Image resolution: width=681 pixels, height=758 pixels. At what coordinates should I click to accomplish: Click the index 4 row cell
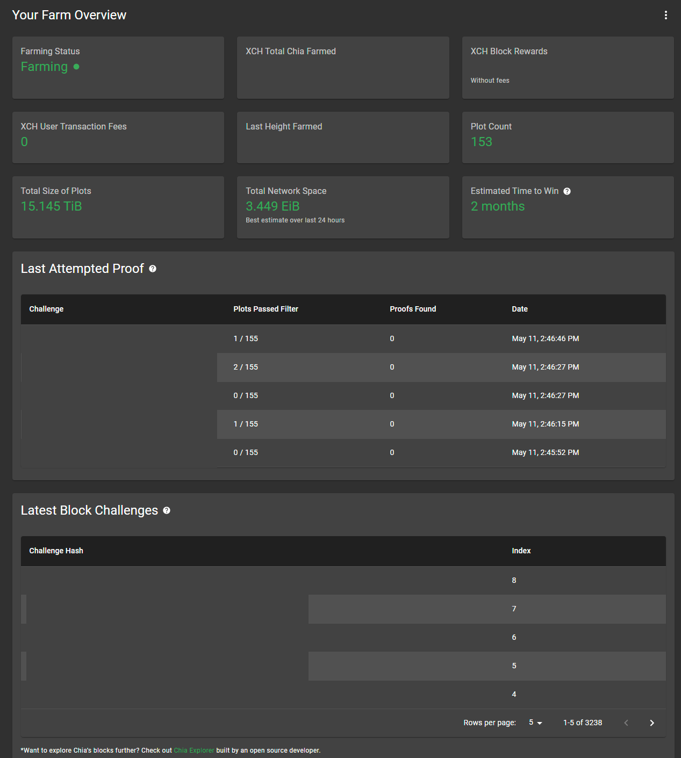click(514, 694)
